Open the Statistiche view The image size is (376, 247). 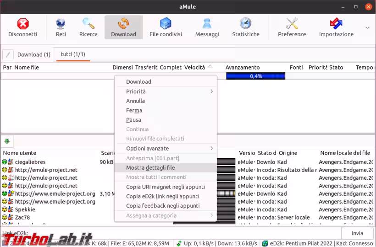246,27
